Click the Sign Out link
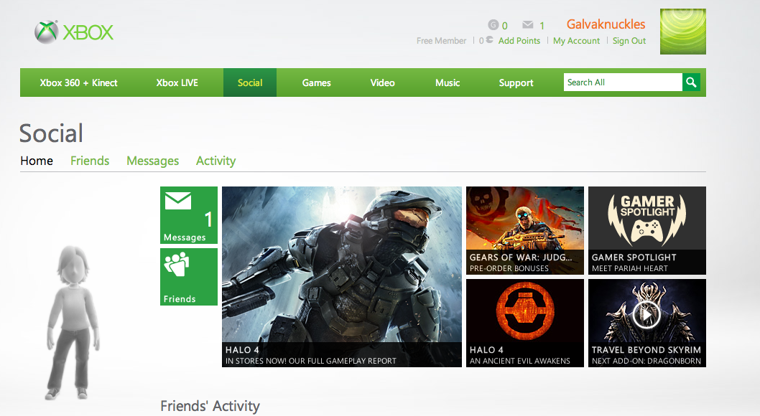The height and width of the screenshot is (416, 760). pos(629,41)
